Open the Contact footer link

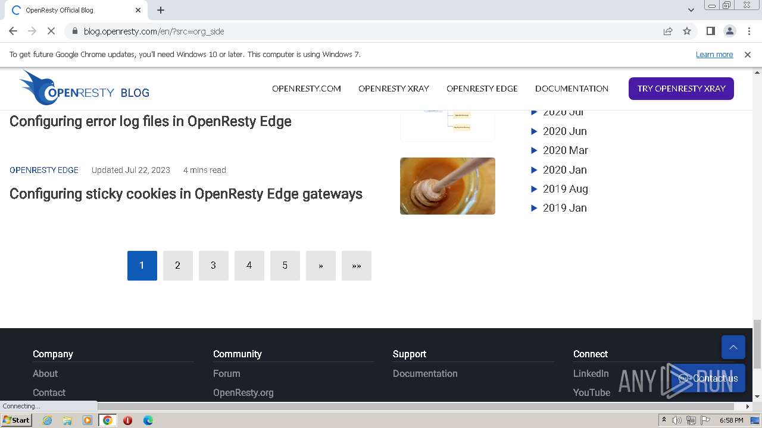tap(49, 392)
